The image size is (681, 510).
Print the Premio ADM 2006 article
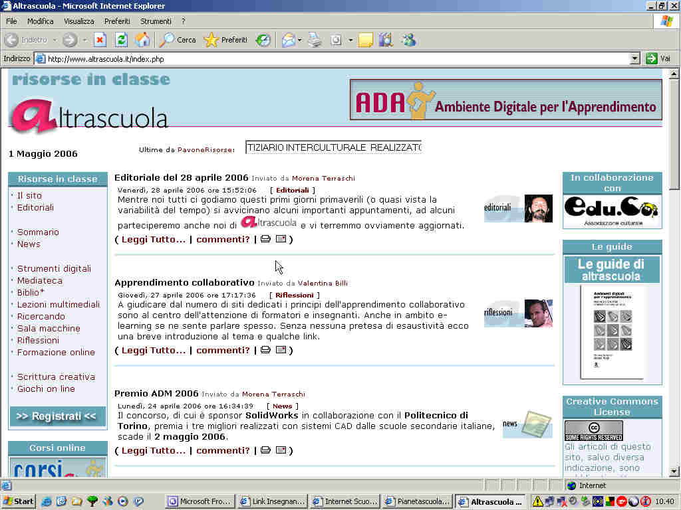click(265, 450)
